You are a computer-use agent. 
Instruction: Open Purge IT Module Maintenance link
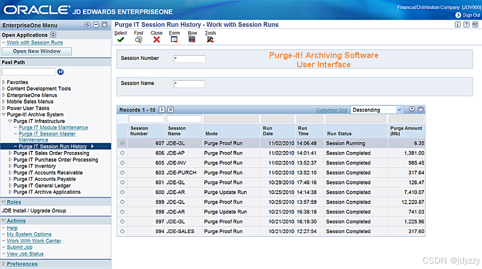pyautogui.click(x=53, y=127)
